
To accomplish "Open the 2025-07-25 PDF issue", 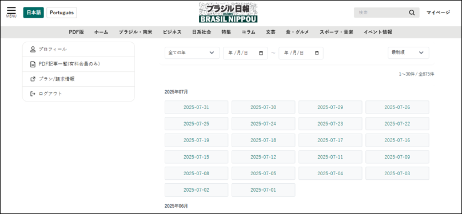I will [x=196, y=124].
